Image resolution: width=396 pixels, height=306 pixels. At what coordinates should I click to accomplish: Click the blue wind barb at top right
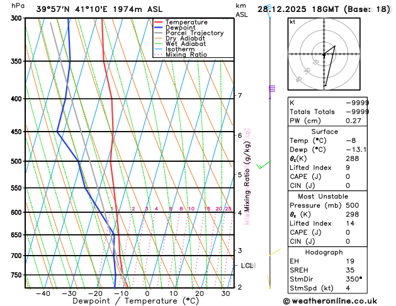[269, 13]
